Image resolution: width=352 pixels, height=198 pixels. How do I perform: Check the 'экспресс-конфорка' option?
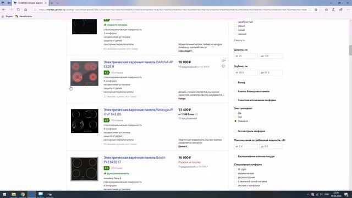tap(235, 185)
